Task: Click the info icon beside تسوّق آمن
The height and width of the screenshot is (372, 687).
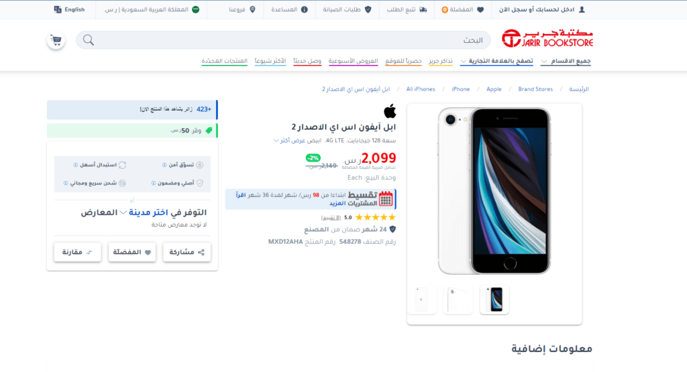Action: pos(164,165)
